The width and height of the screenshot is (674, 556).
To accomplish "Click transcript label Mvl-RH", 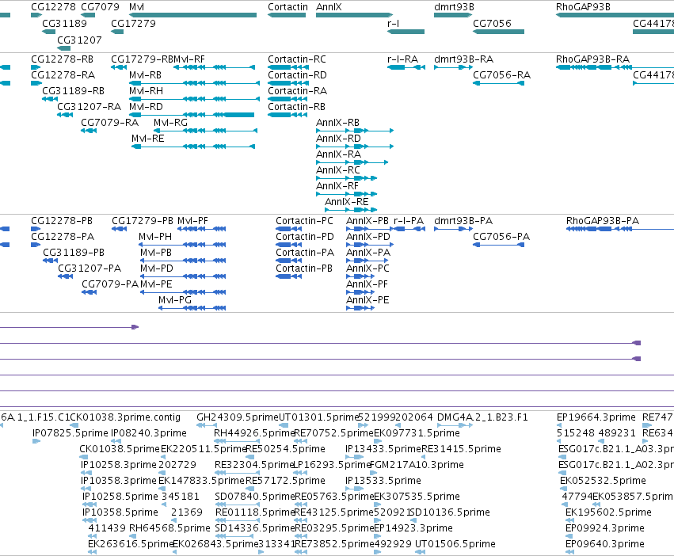I will (146, 91).
